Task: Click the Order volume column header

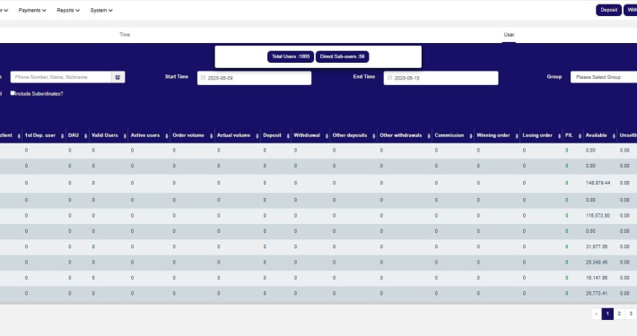Action: pos(188,135)
